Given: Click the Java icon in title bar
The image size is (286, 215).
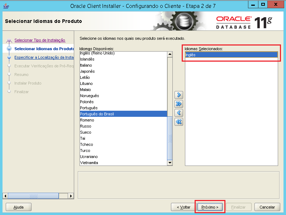Looking at the screenshot, I should [6, 6].
